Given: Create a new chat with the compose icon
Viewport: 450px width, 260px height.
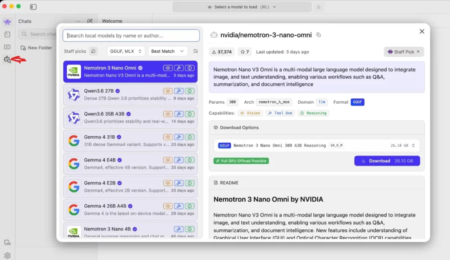Looking at the screenshot, I should 90,21.
